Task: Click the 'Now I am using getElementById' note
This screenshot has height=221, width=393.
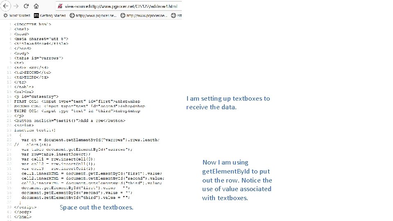Action: tap(237, 180)
